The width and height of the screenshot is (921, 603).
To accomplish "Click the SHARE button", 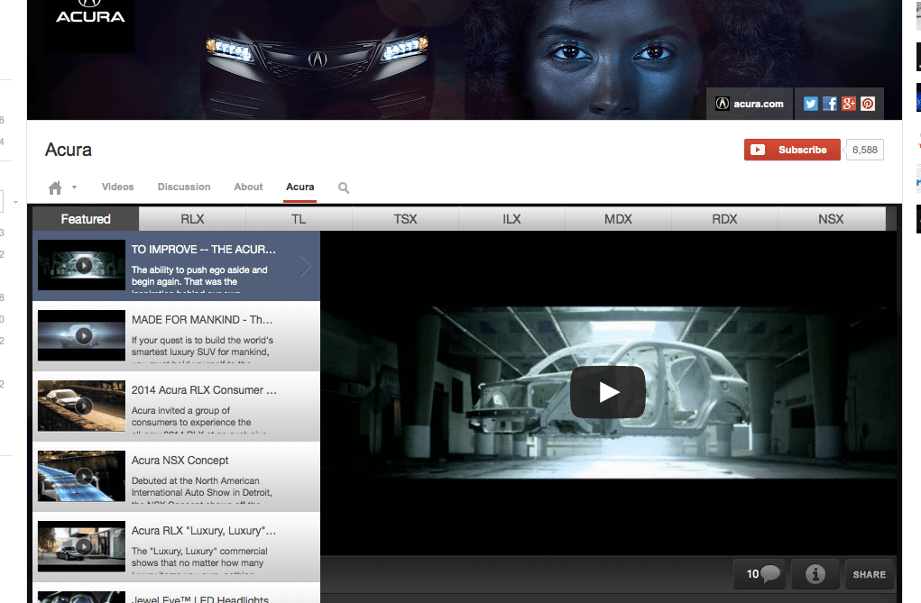I will coord(870,574).
